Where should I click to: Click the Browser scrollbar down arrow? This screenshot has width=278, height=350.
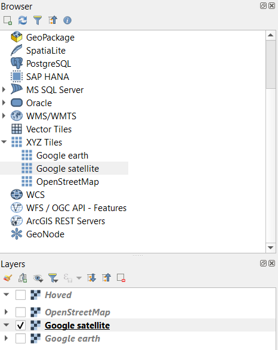pyautogui.click(x=271, y=247)
